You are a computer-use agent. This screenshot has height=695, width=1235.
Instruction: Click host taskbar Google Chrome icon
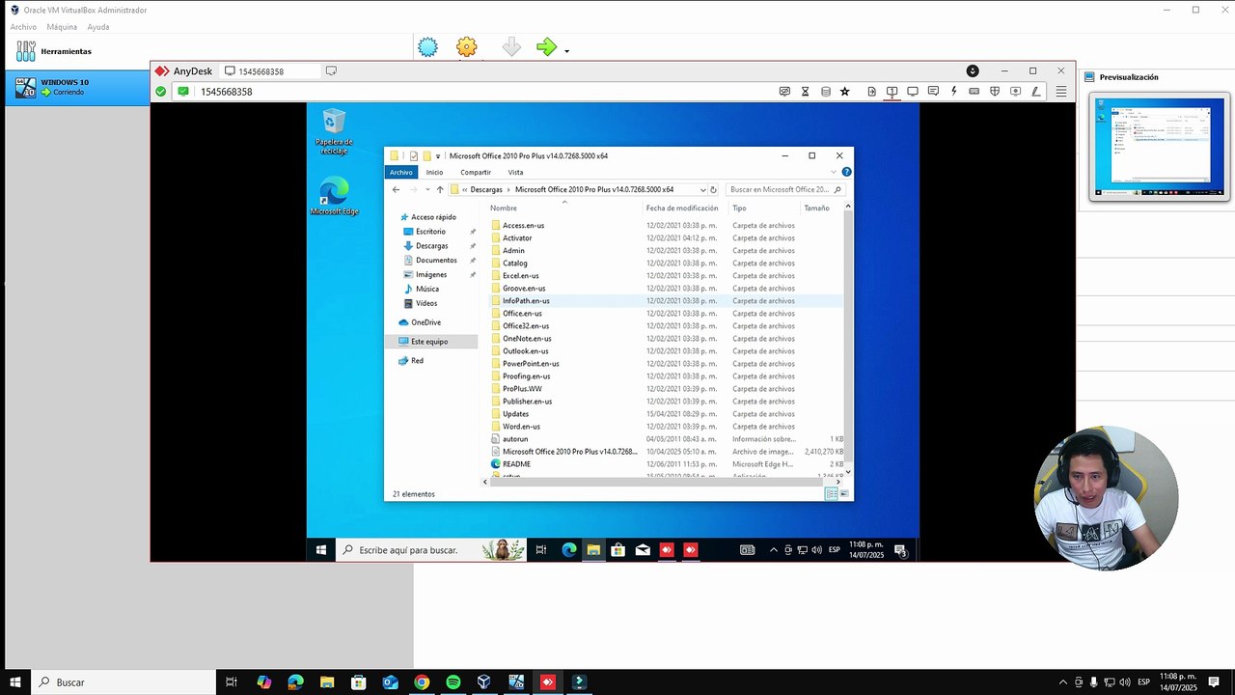(x=422, y=682)
